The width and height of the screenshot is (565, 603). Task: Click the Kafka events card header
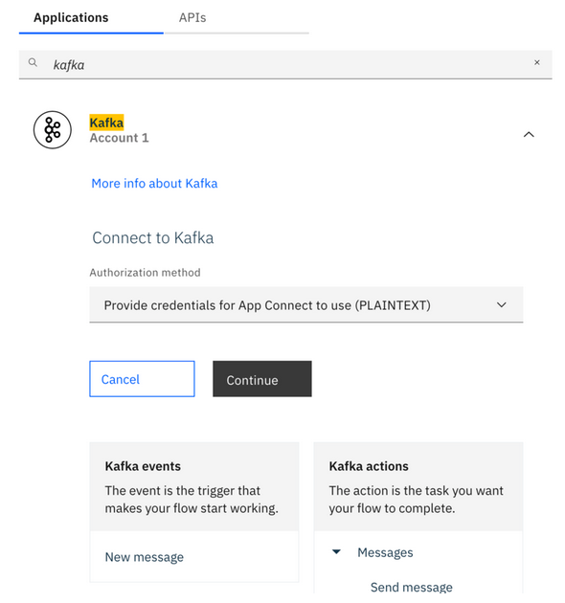click(143, 466)
